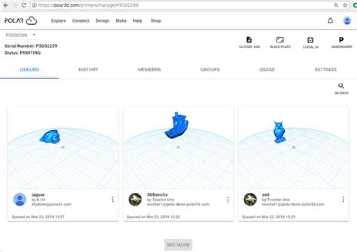The image size is (357, 252).
Task: Click the browser address bar
Action: click(x=178, y=5)
